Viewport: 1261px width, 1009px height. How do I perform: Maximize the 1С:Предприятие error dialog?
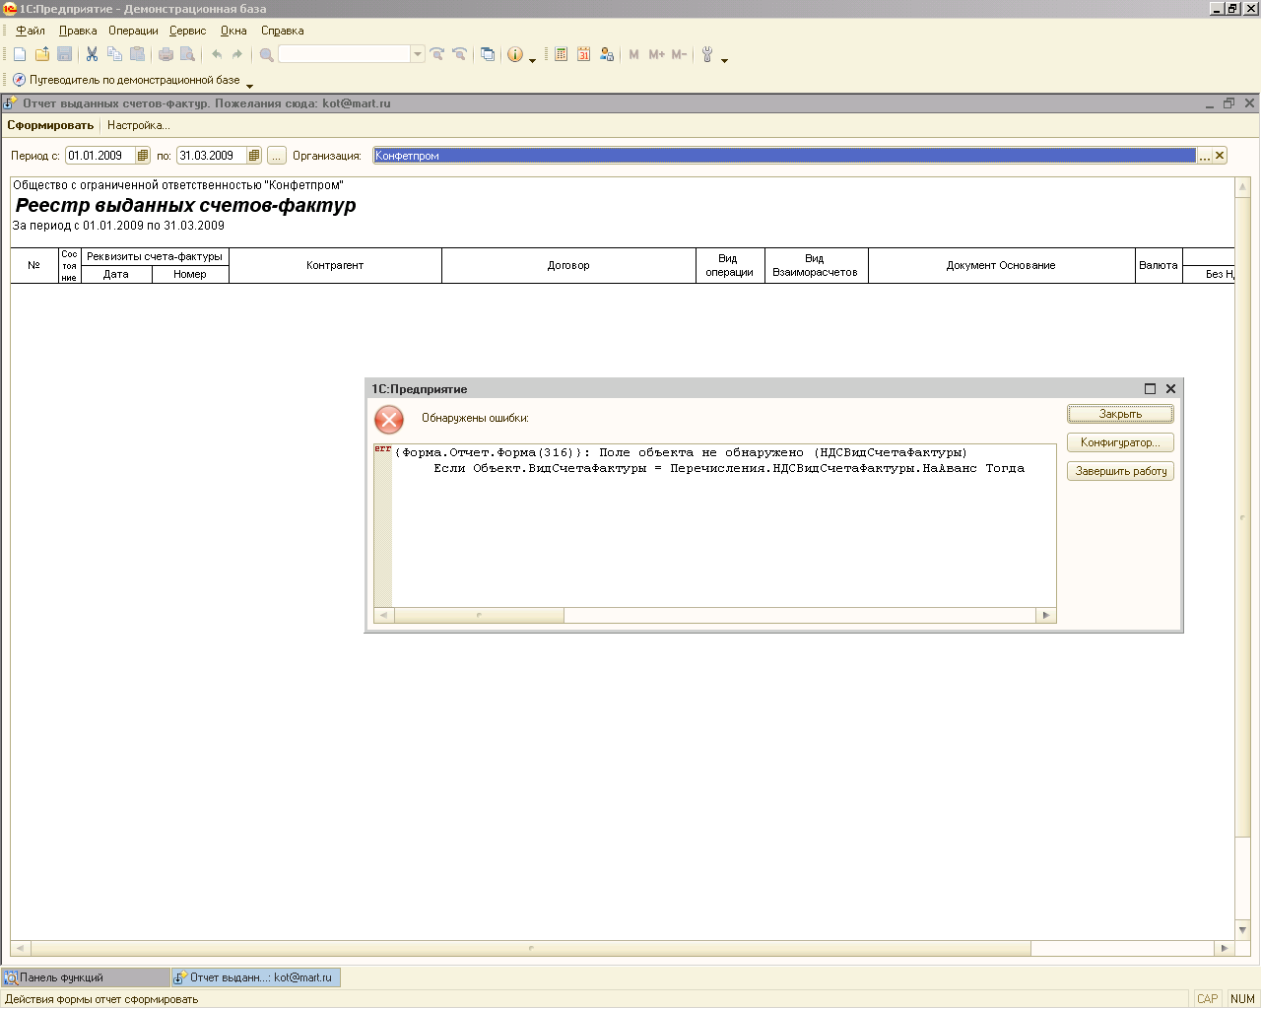point(1150,388)
